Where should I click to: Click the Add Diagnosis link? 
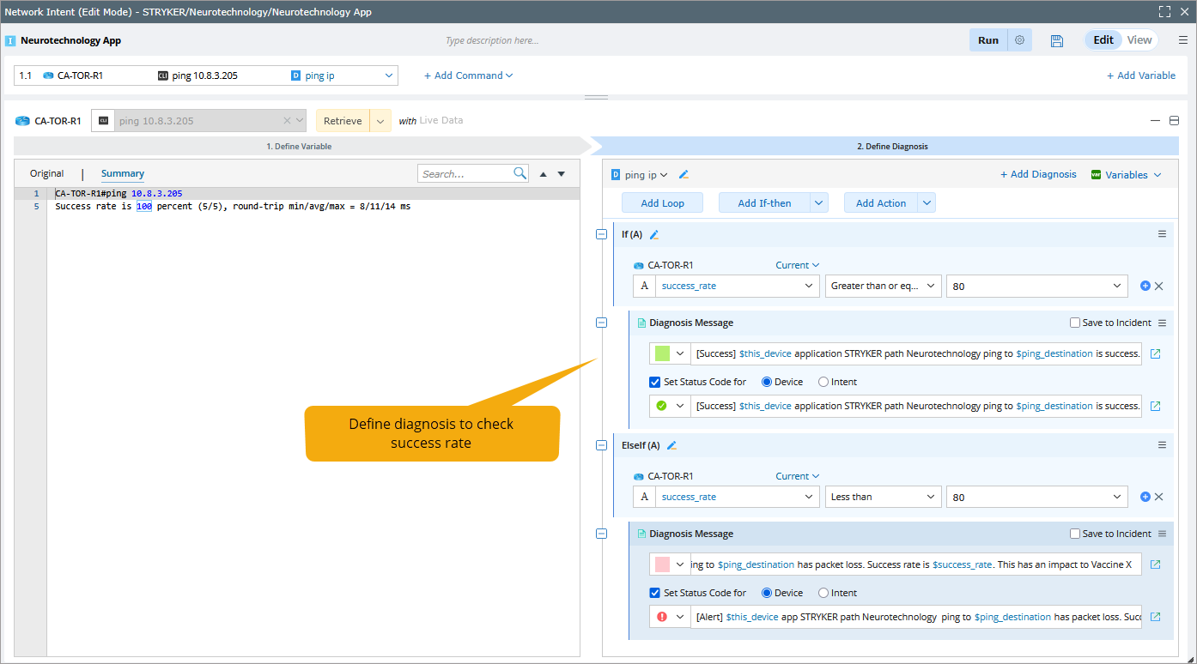pyautogui.click(x=1038, y=174)
